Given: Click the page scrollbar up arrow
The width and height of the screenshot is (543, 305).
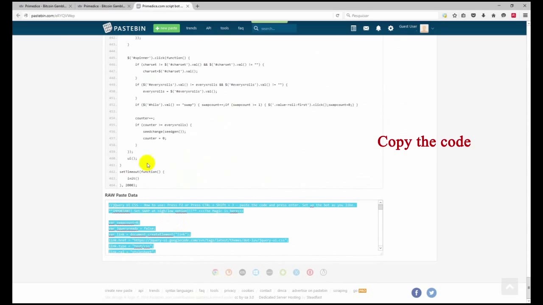Looking at the screenshot, I should tap(528, 23).
